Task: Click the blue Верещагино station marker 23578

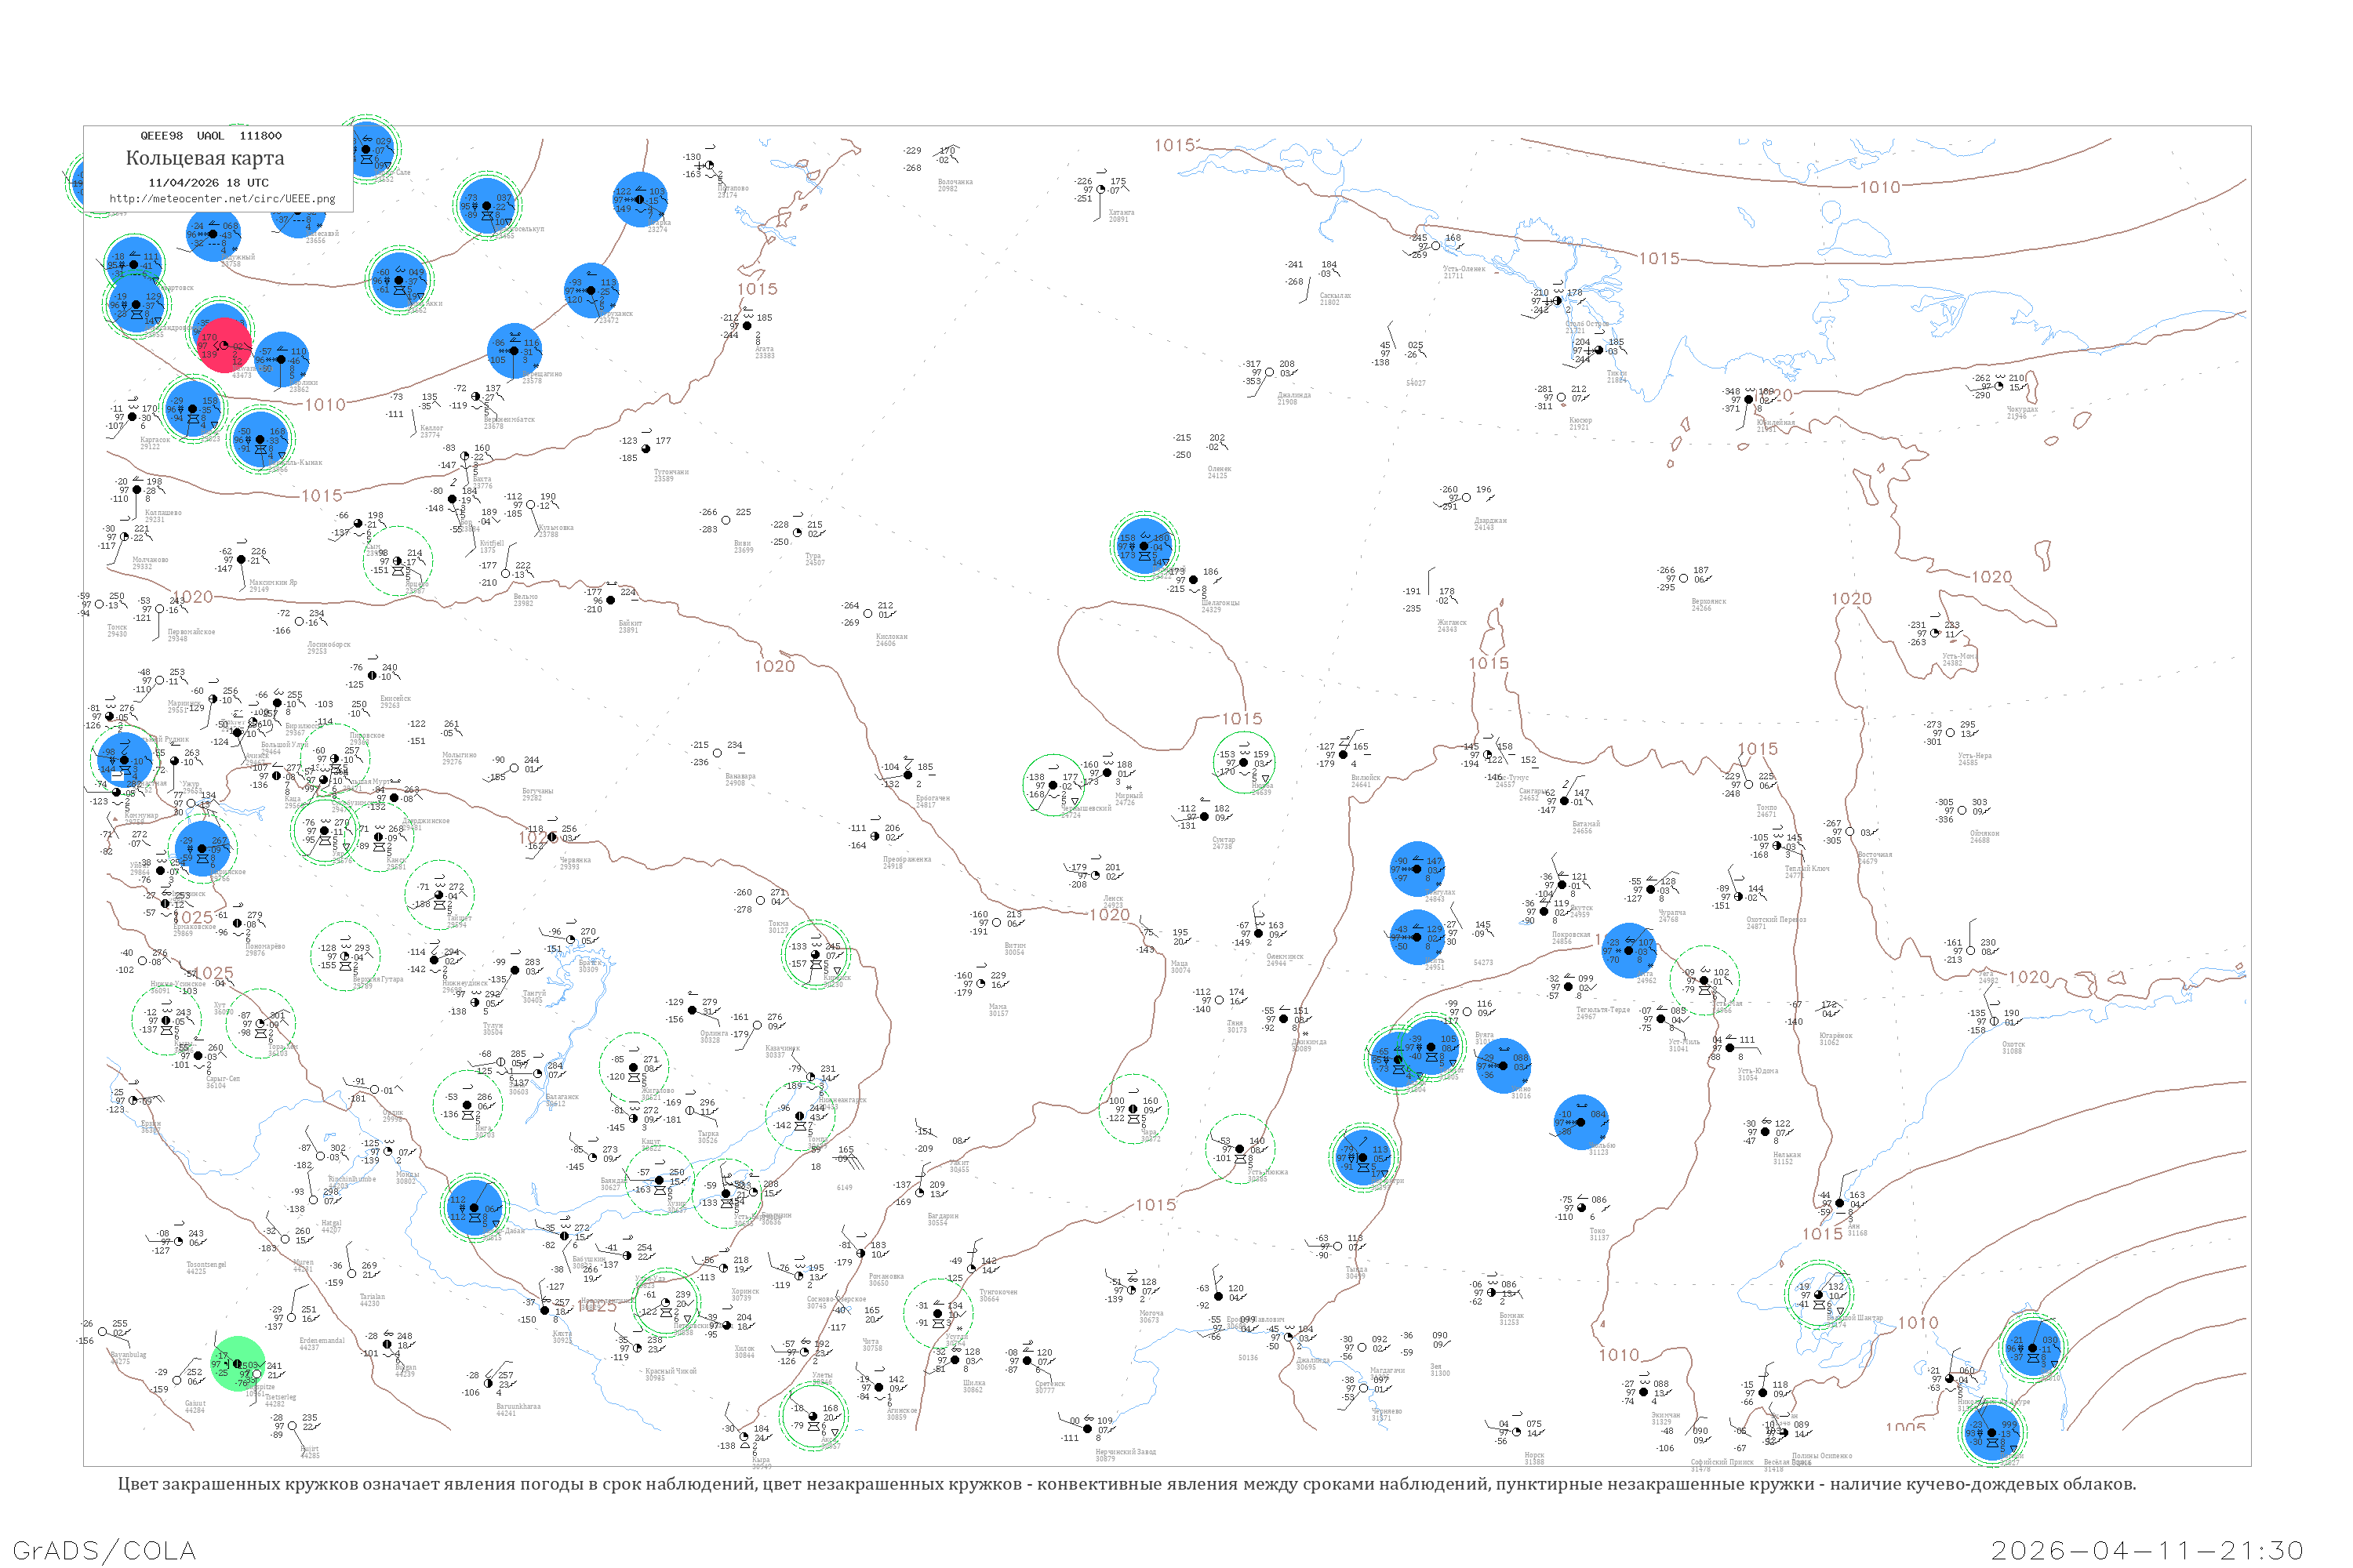Action: pos(515,351)
